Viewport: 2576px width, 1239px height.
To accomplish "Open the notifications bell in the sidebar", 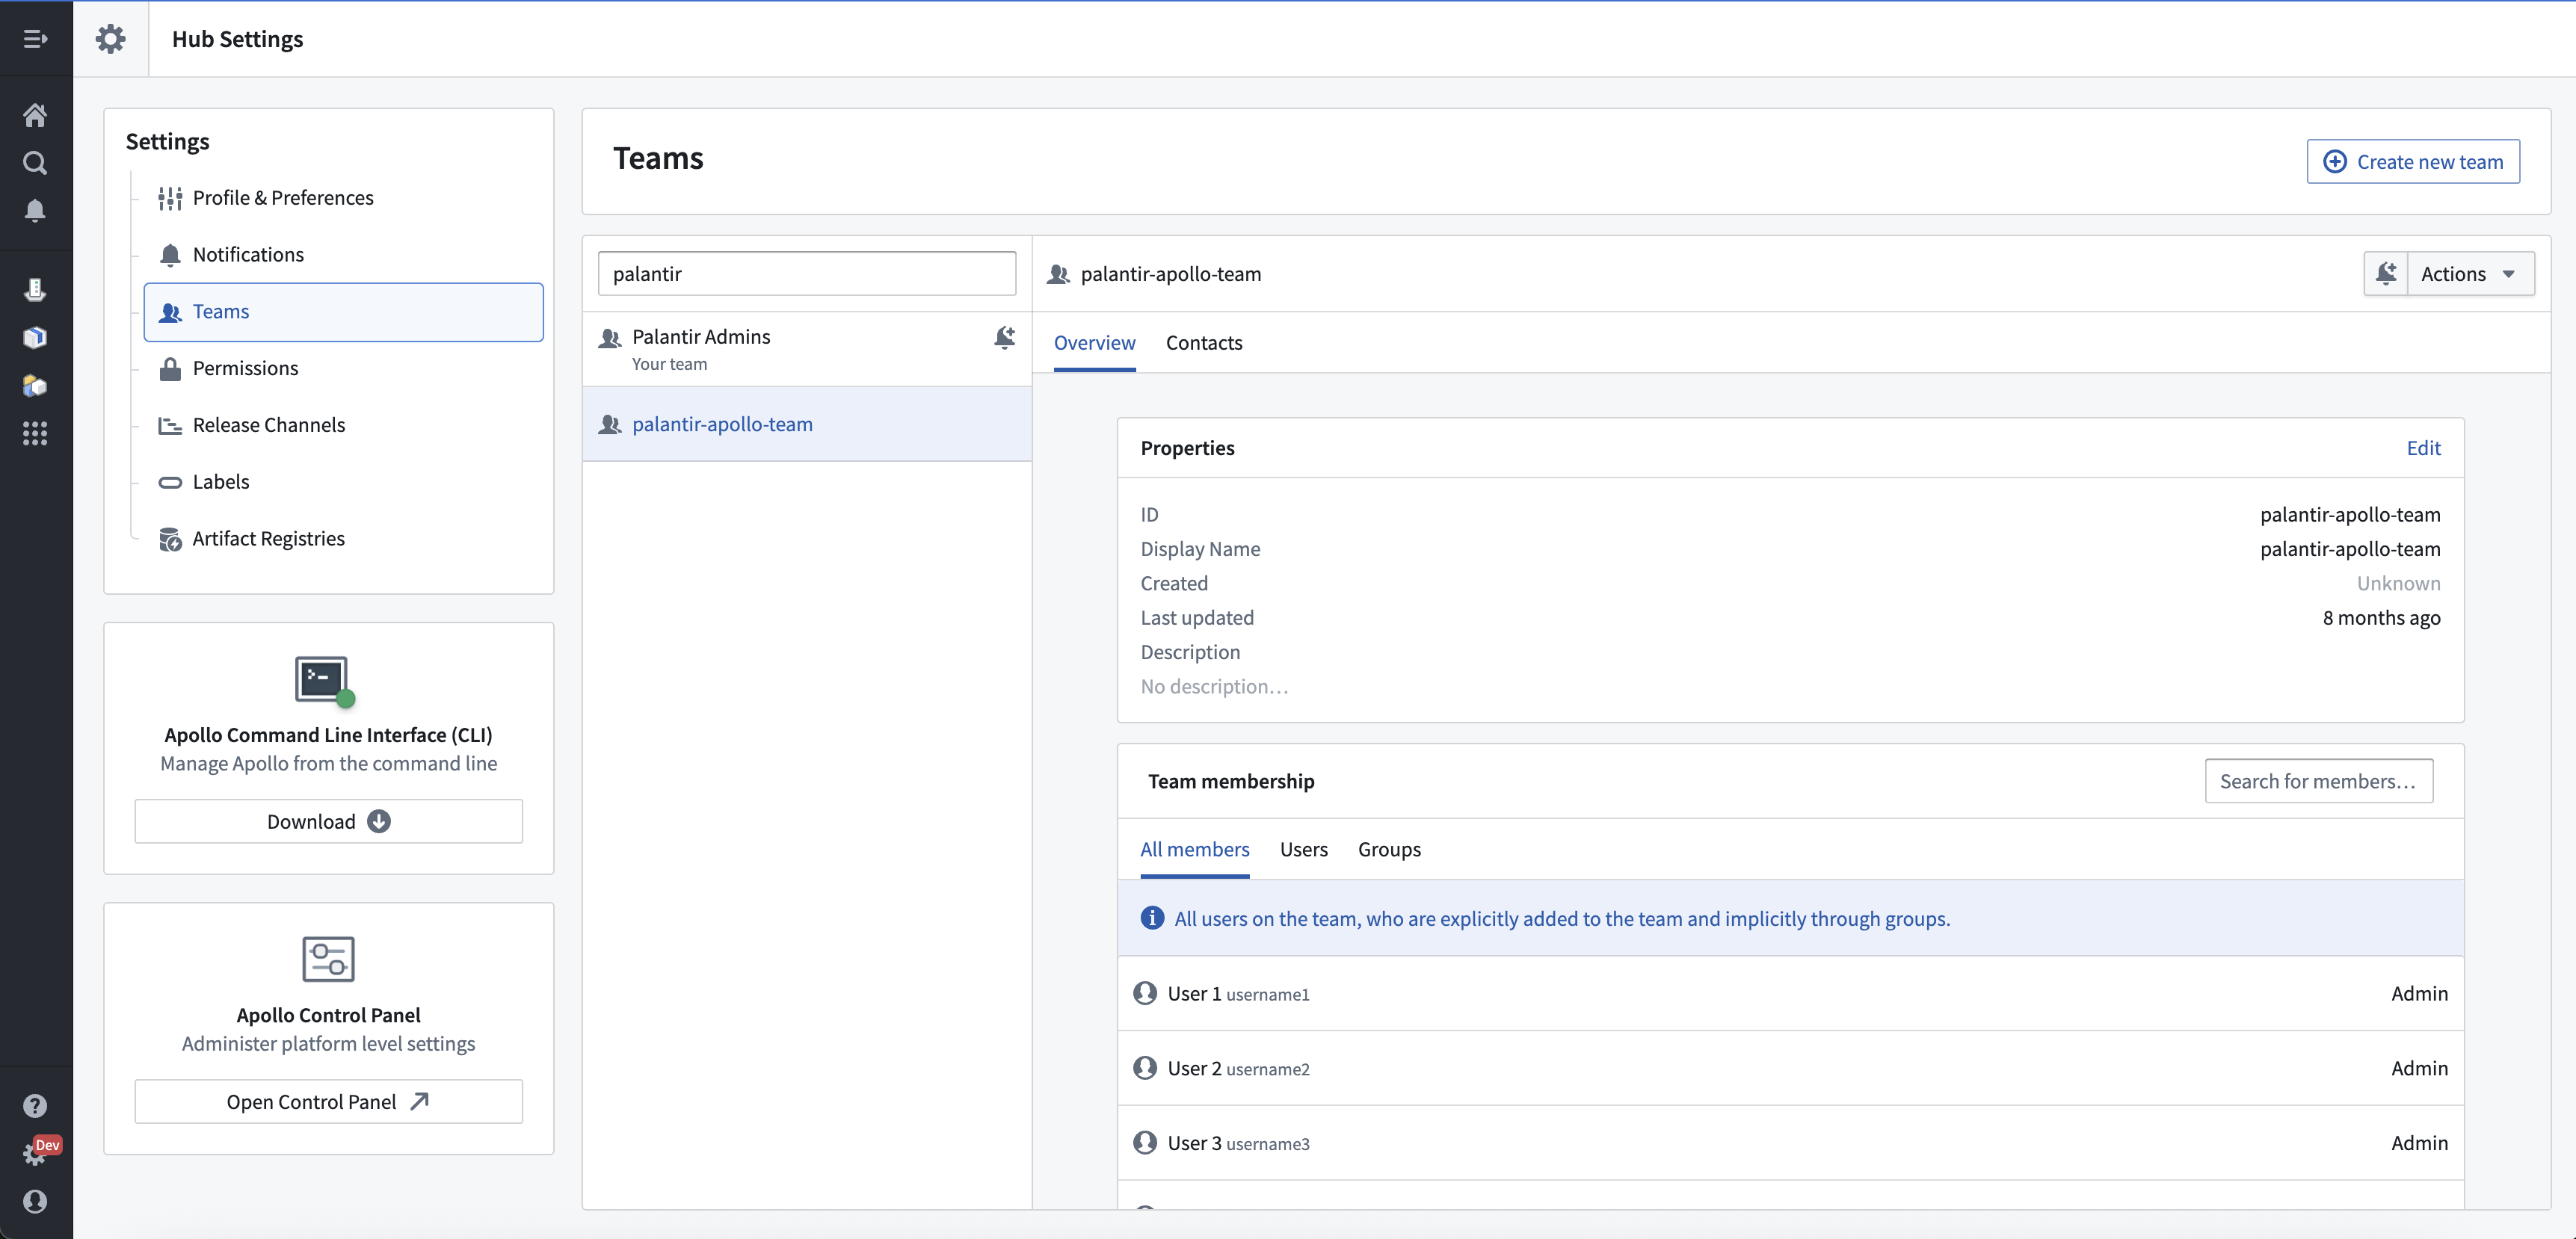I will pyautogui.click(x=35, y=210).
